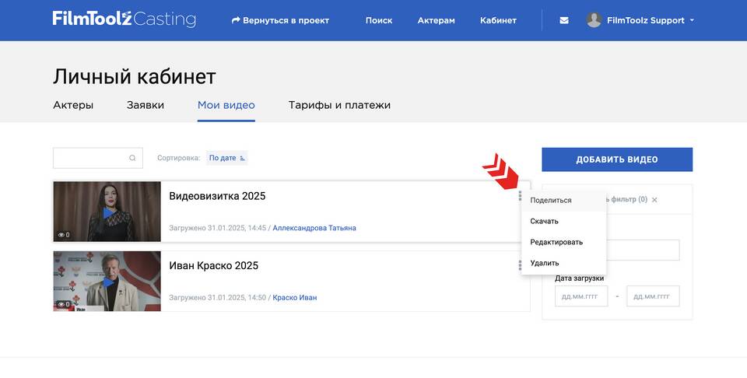
Task: Click the FilmToolz Support avatar
Action: click(594, 20)
